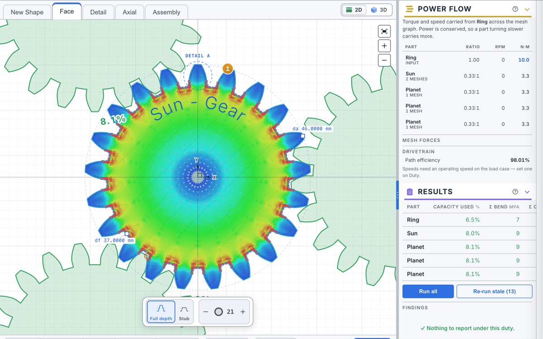This screenshot has width=543, height=339.
Task: Click the N·M column header
Action: (525, 47)
